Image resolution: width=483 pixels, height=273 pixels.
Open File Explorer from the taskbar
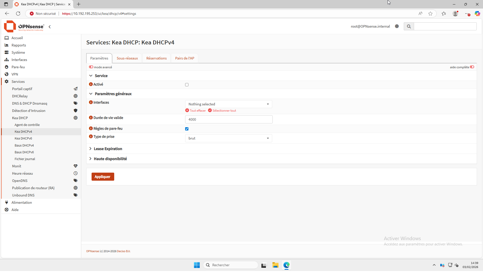click(275, 265)
